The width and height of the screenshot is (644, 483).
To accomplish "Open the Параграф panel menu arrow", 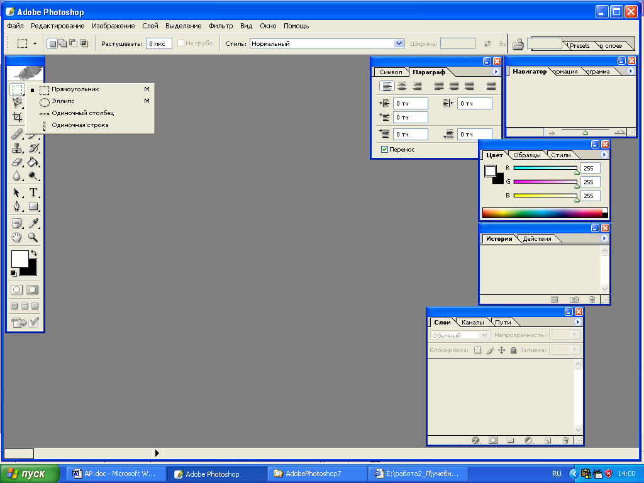I will click(x=496, y=72).
